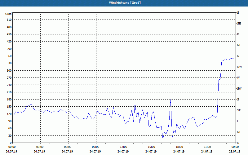
Task: Select the "Grad" unit label on the y-axis
Action: pyautogui.click(x=8, y=14)
